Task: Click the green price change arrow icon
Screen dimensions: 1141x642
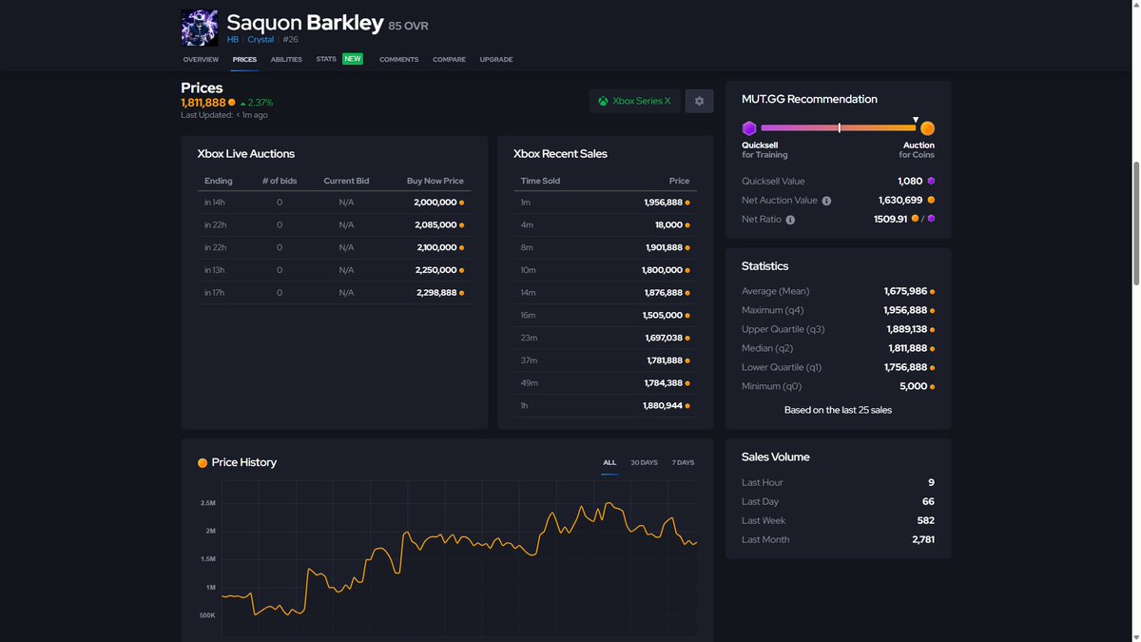Action: [243, 103]
